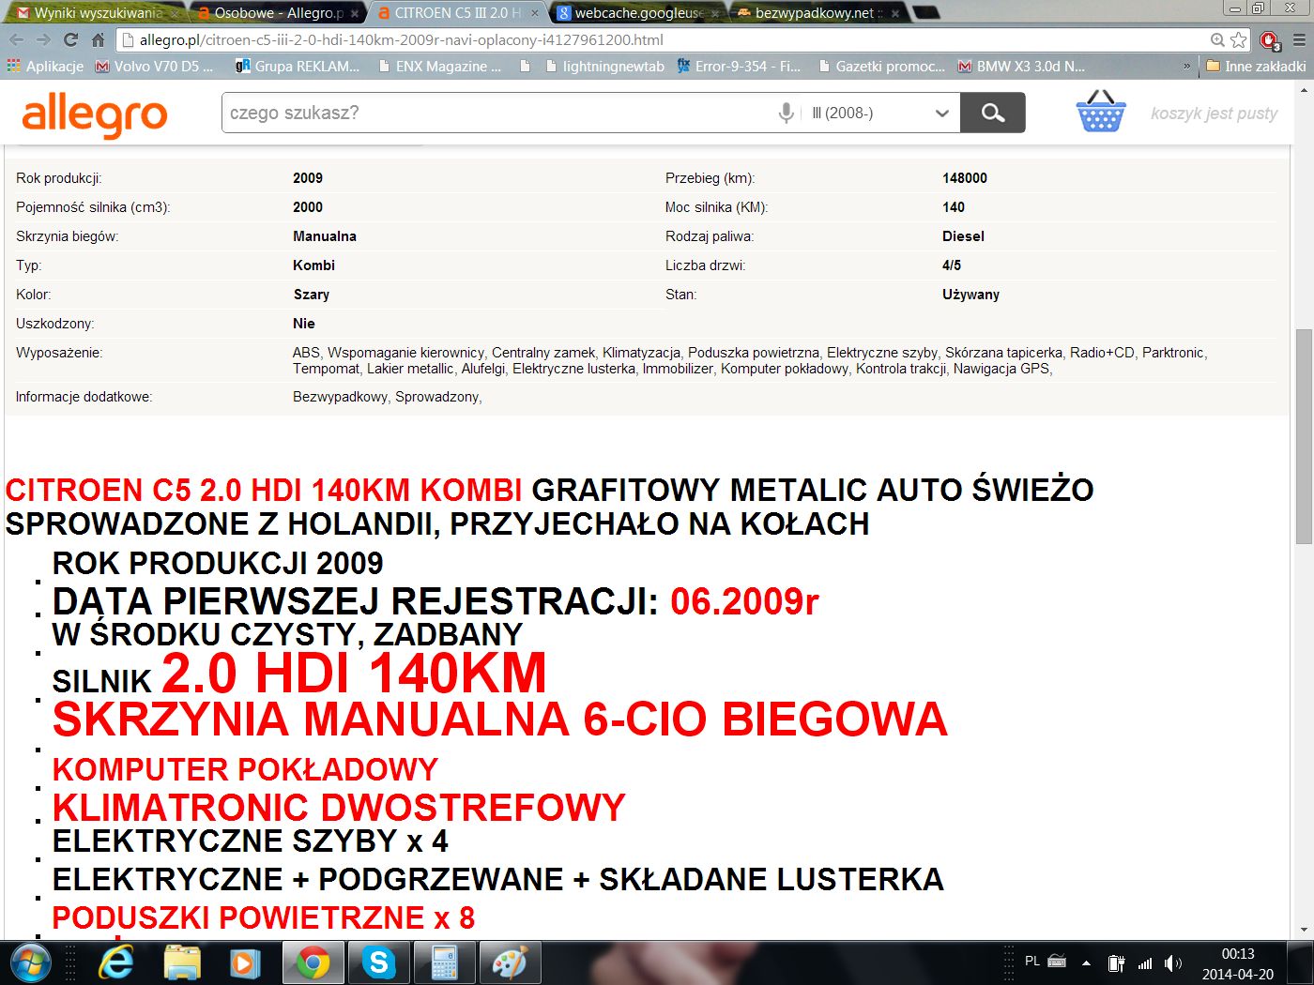
Task: Click the 'koszyk jest pusty' cart text
Action: 1215,114
